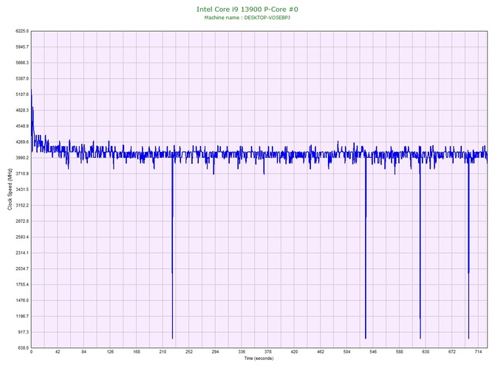Click the 'Clock Speed (MHz)' axis label

pos(10,190)
